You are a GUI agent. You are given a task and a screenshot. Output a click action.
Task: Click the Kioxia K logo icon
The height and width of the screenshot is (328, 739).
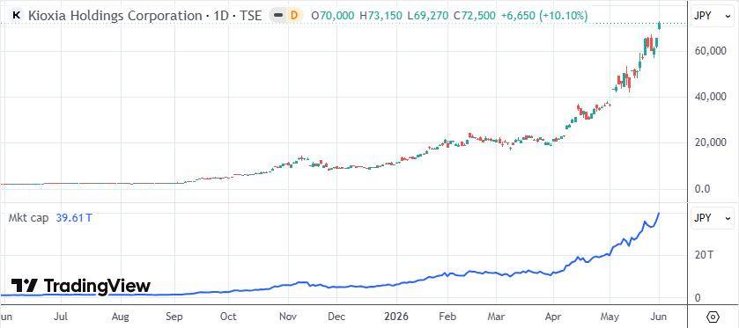tap(17, 15)
